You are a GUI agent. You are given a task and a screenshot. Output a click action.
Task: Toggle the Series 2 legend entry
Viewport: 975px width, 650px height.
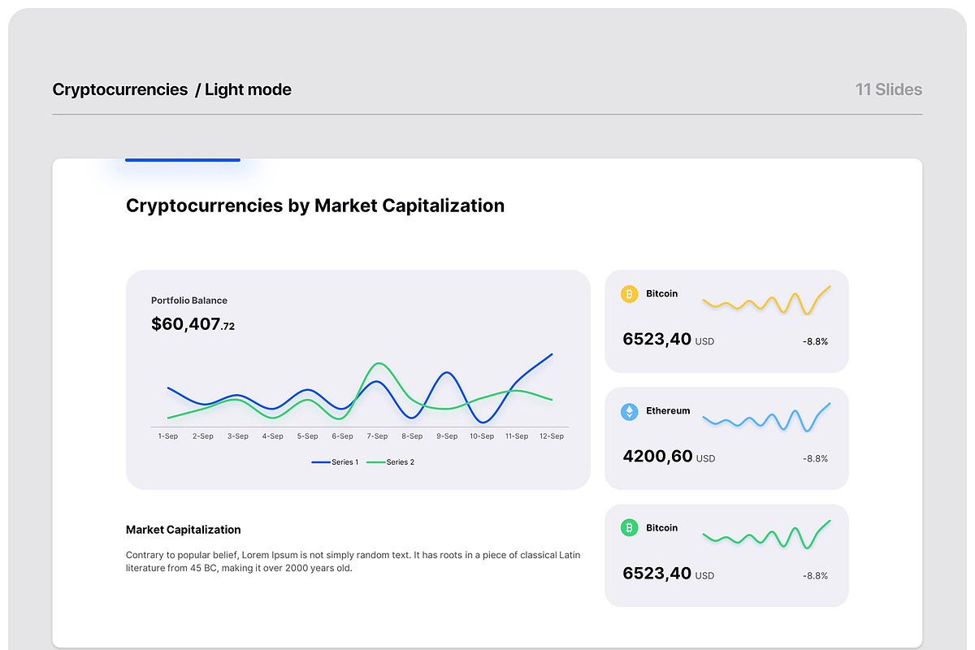[x=391, y=462]
